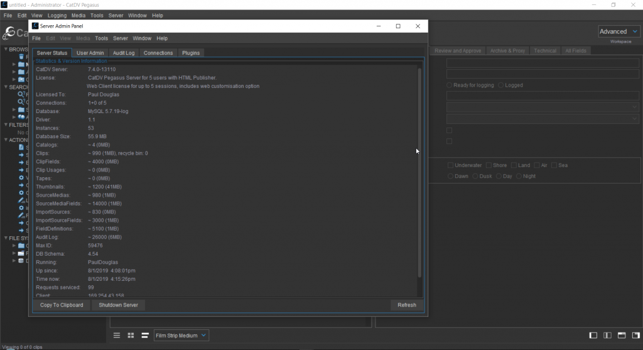Click the Refresh button
Image resolution: width=643 pixels, height=350 pixels.
click(x=407, y=305)
